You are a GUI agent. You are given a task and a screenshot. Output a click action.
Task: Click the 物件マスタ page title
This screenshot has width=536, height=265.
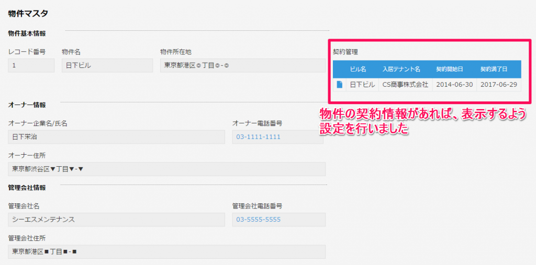(x=28, y=14)
